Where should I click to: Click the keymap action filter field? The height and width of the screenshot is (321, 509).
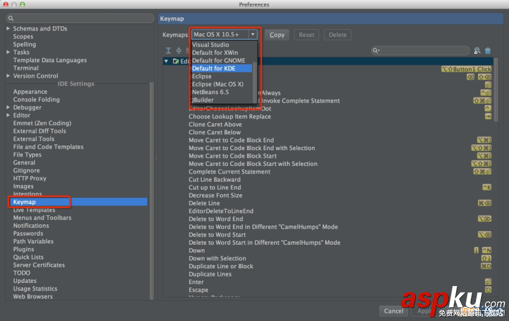[x=421, y=51]
